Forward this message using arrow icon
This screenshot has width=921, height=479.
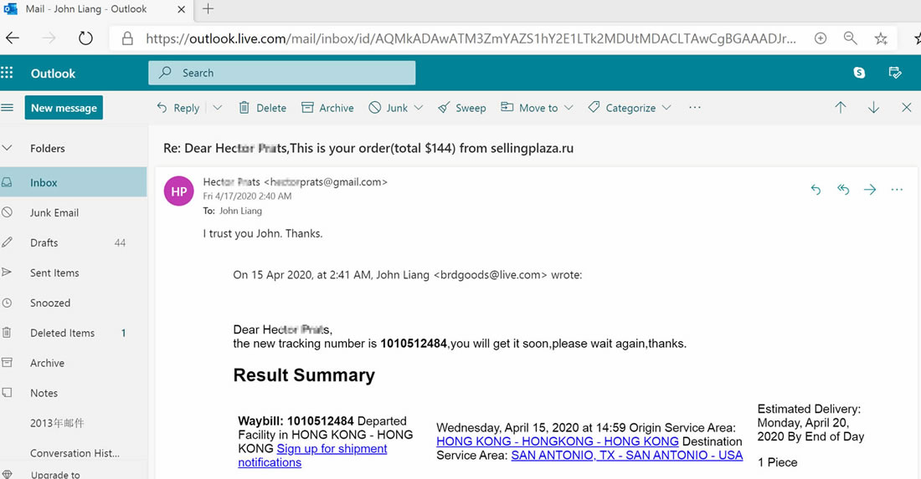pos(870,190)
